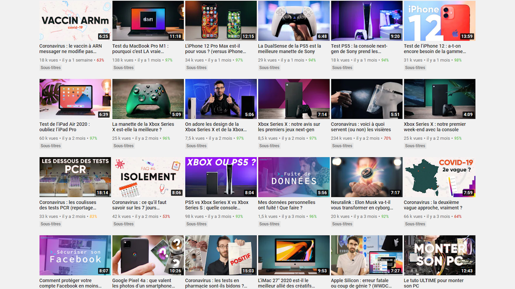The width and height of the screenshot is (515, 289).
Task: Click Sous-titres badge under Neuralink video
Action: click(342, 224)
